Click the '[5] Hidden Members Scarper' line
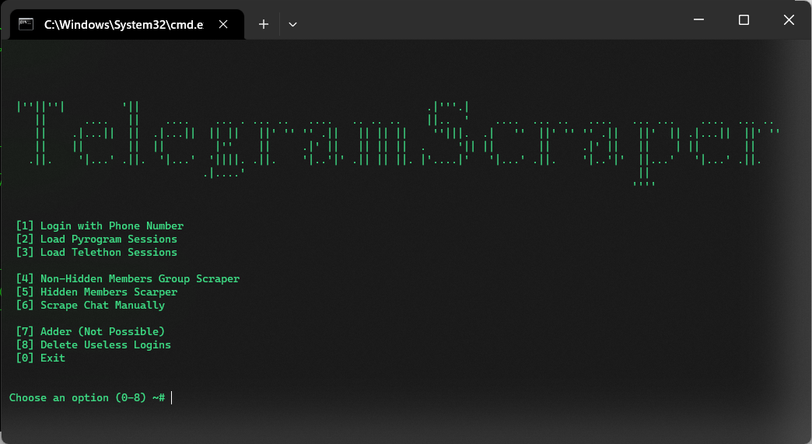Screen dimensions: 812x444 coord(97,292)
